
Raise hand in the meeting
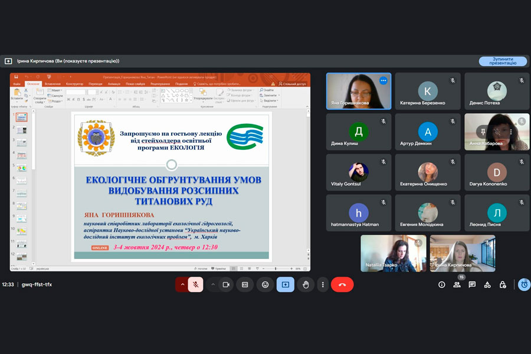pos(306,284)
